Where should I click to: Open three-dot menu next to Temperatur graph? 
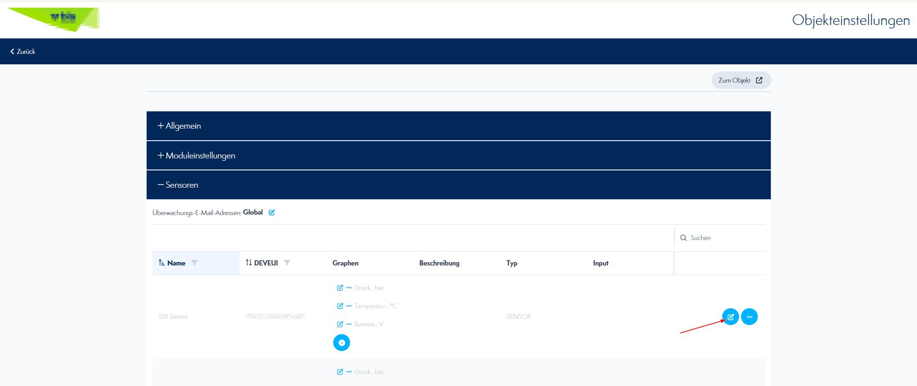(349, 306)
